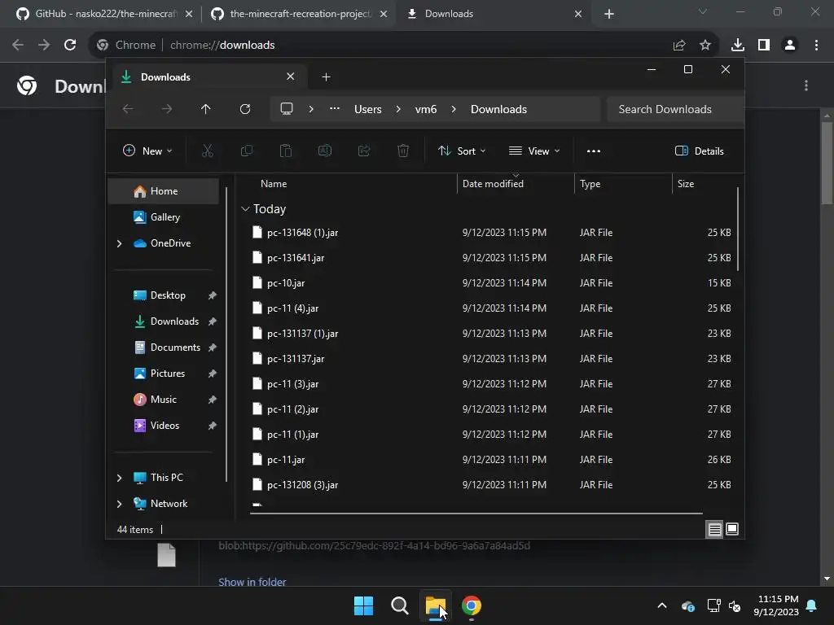Open Chrome downloads tray icon

[x=738, y=46]
